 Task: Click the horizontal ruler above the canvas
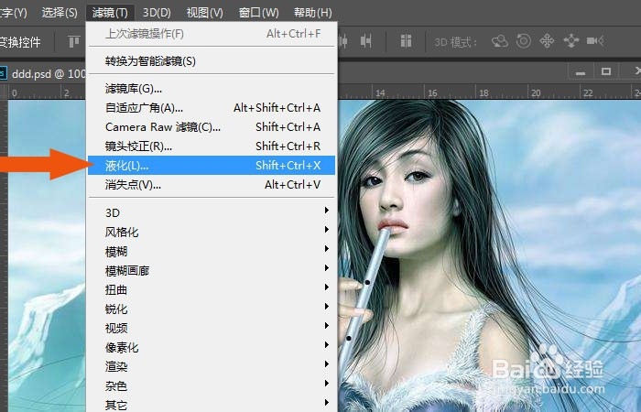(488, 92)
